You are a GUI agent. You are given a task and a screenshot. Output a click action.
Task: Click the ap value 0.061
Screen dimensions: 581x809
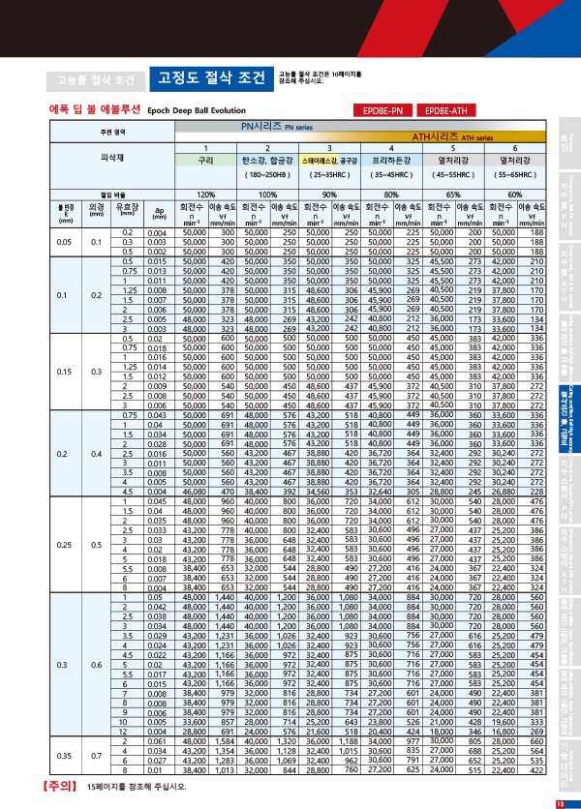tap(157, 741)
